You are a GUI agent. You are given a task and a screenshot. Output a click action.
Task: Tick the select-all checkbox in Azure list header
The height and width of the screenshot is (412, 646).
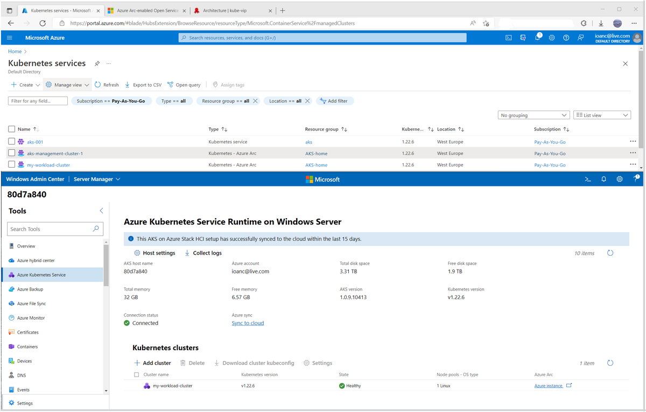11,129
